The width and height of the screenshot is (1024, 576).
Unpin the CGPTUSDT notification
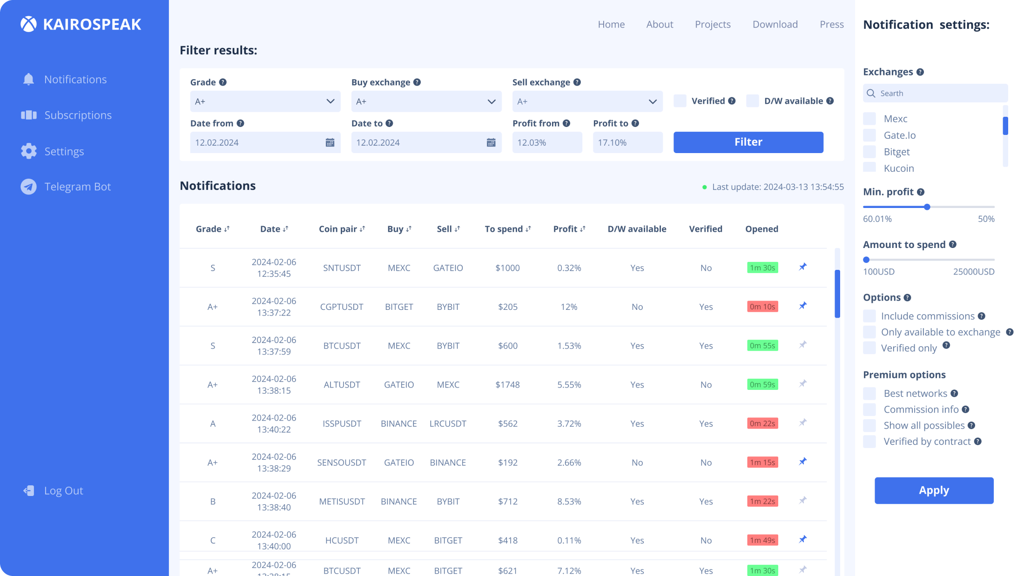(x=802, y=306)
